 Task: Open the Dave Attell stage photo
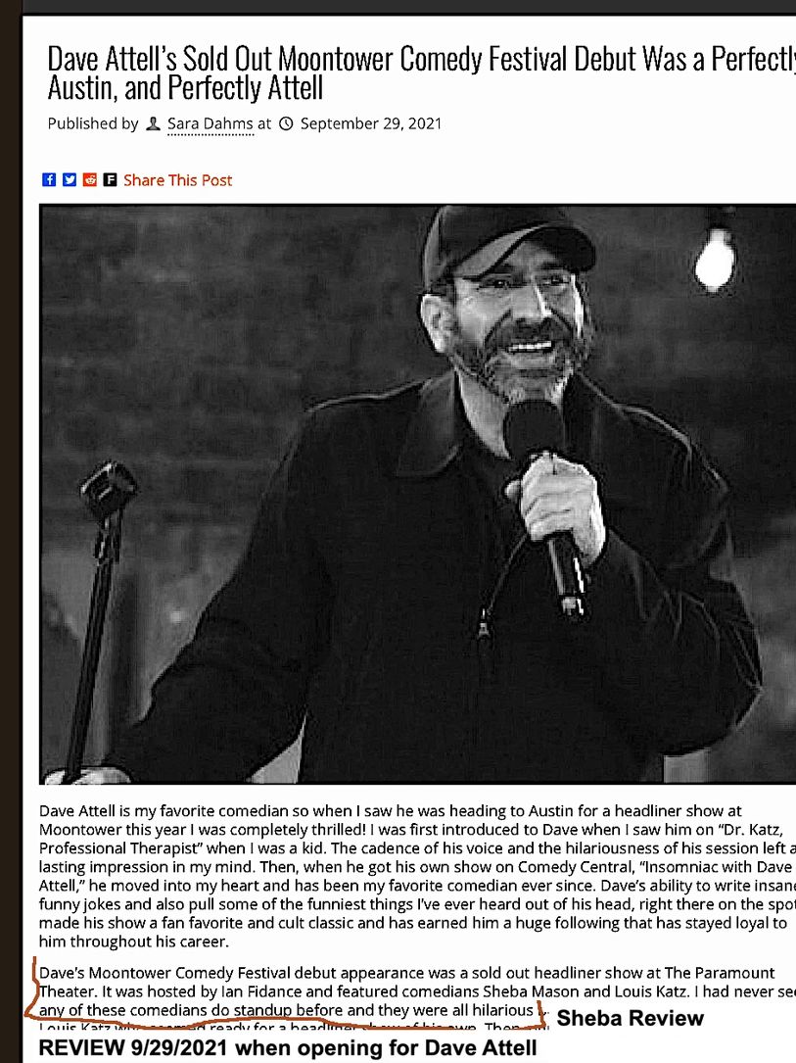417,494
